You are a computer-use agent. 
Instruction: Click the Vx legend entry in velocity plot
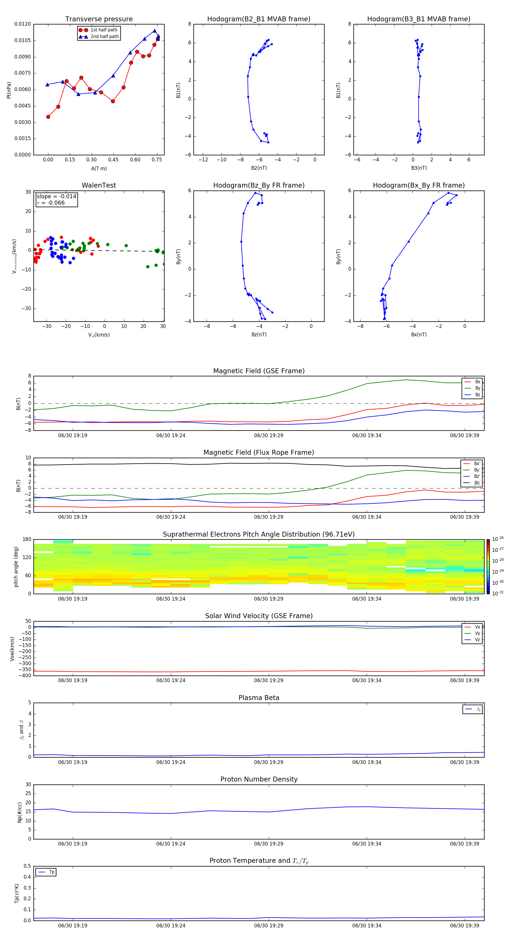tap(472, 627)
